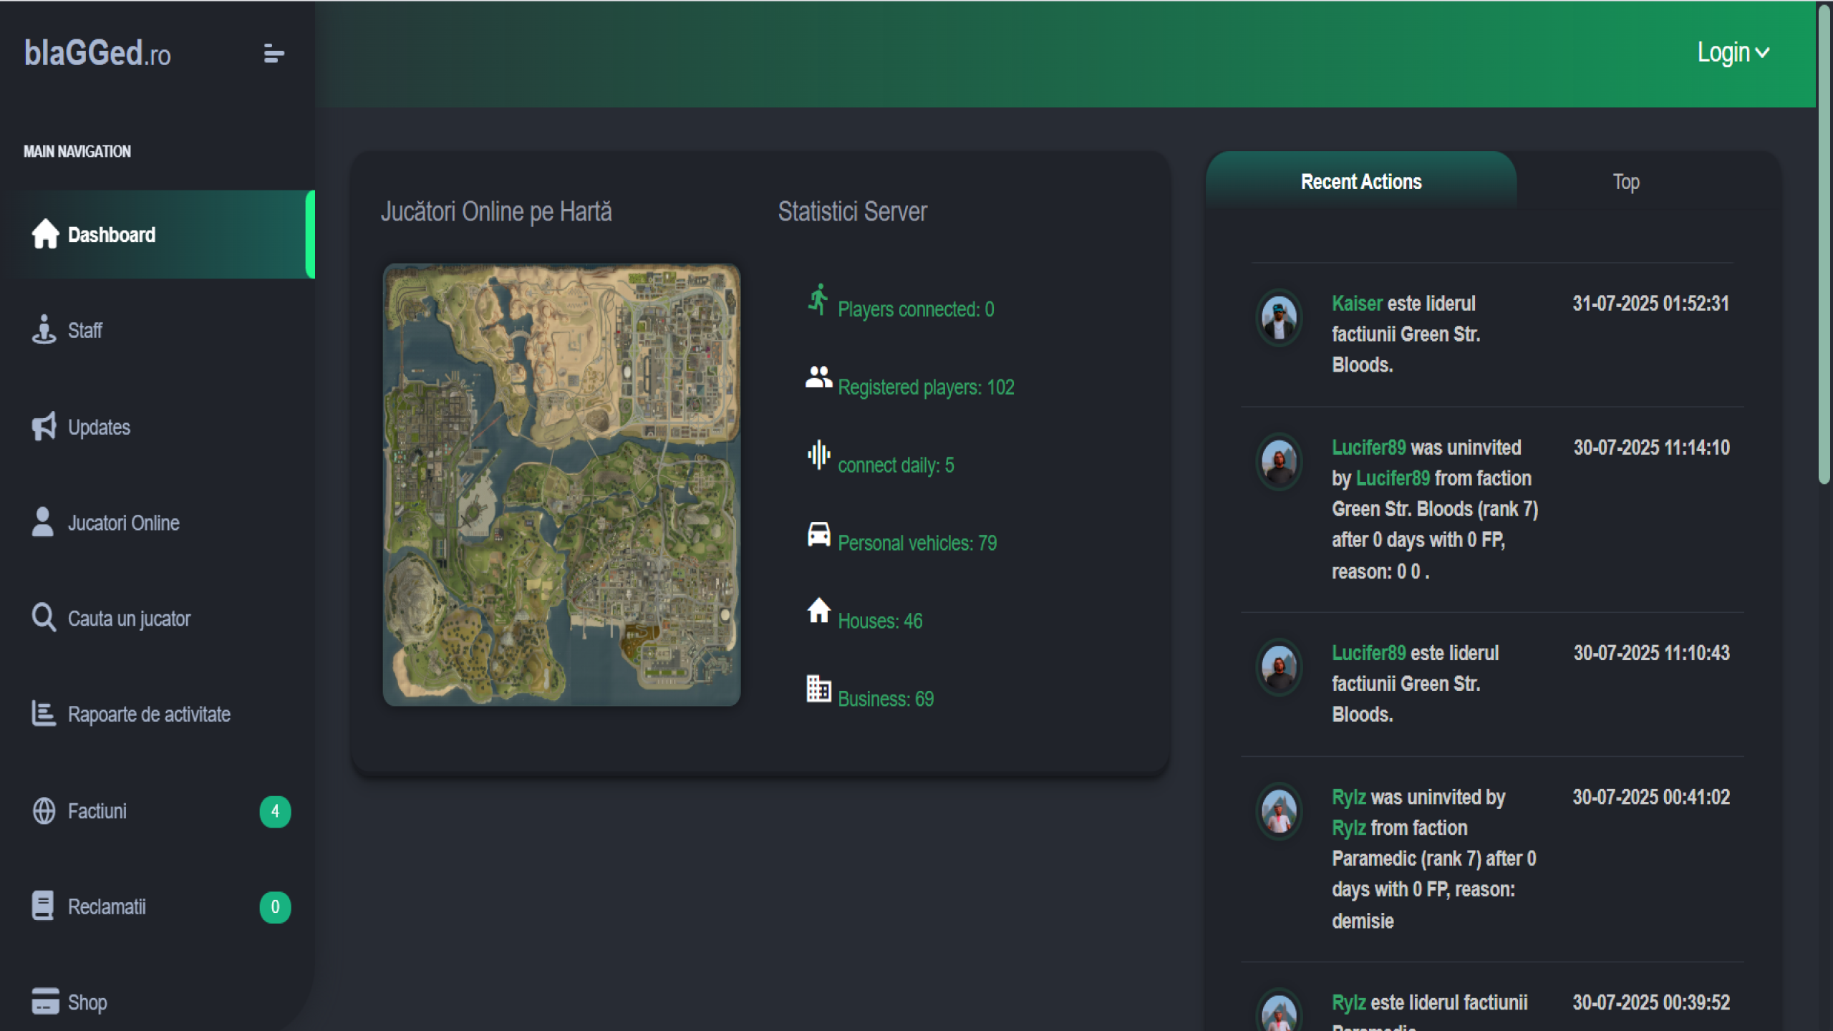This screenshot has width=1833, height=1031.
Task: Click the San Andreas map thumbnail
Action: pos(561,485)
